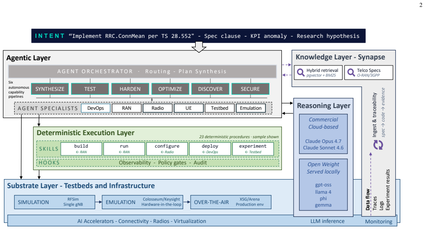Click the Emulation agent specialist box
Viewport: 425px width, 229px height.
tap(251, 108)
